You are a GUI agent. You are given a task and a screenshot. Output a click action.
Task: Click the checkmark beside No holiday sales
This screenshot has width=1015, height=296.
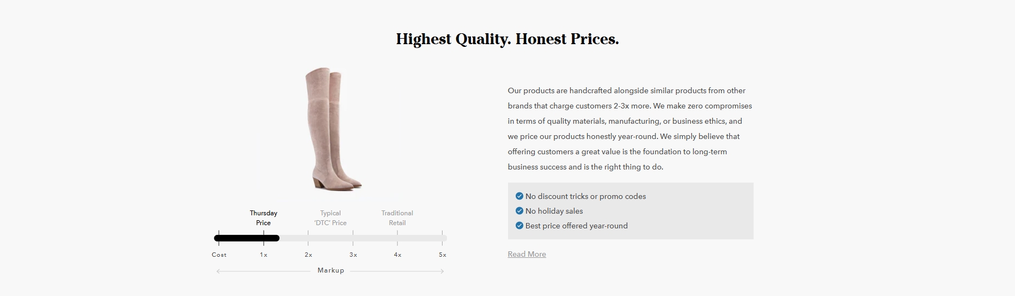point(519,211)
